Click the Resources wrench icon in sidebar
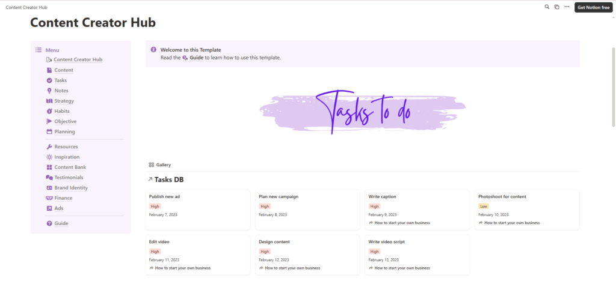 [x=49, y=147]
